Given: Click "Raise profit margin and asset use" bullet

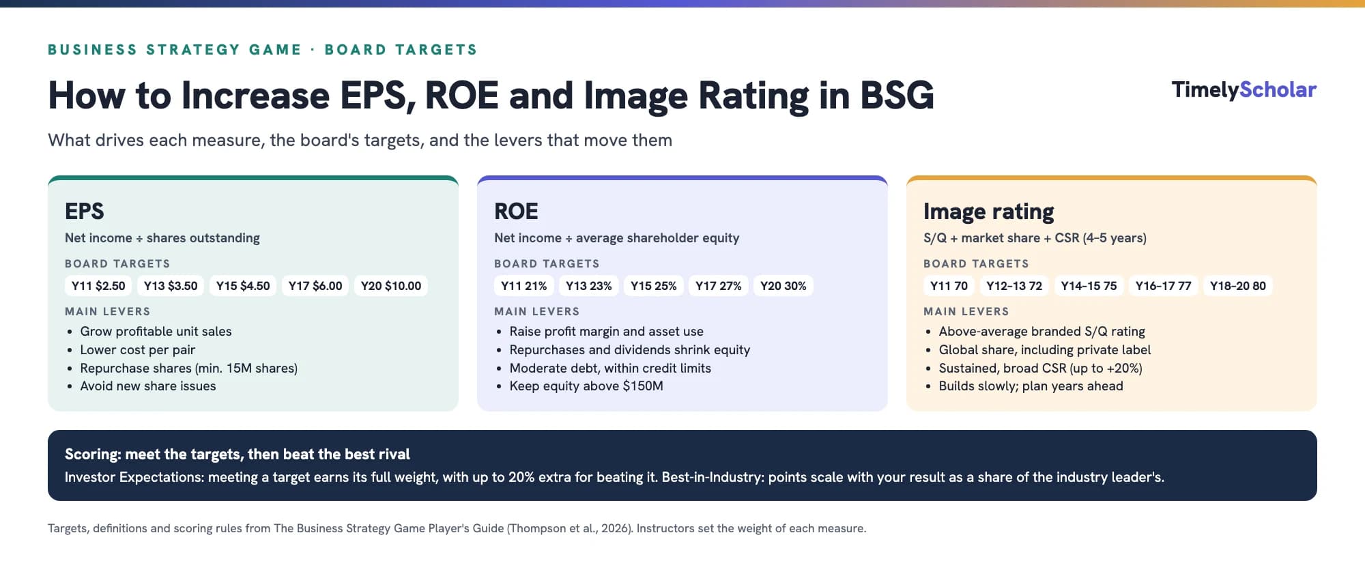Looking at the screenshot, I should [606, 331].
